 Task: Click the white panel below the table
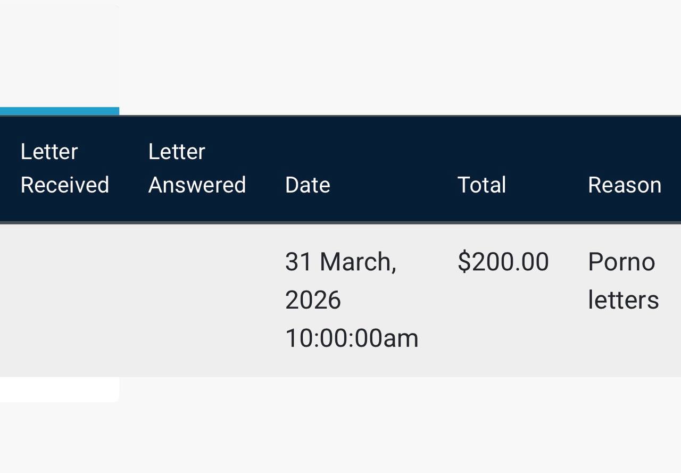59,389
